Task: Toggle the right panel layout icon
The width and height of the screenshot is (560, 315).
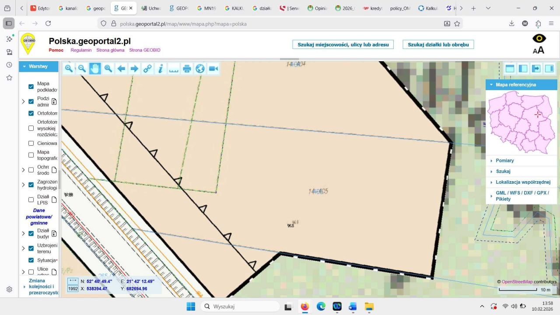Action: click(549, 69)
